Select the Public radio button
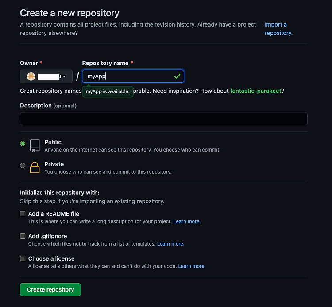 (x=23, y=144)
